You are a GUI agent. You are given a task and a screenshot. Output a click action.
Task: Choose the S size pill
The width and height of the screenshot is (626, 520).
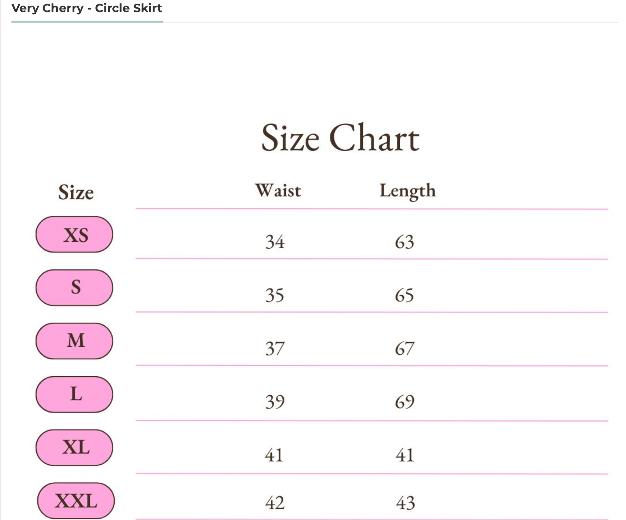tap(74, 288)
